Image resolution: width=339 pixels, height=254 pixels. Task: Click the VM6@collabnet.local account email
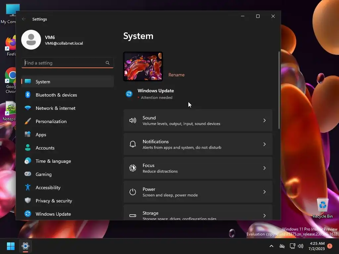pyautogui.click(x=64, y=43)
